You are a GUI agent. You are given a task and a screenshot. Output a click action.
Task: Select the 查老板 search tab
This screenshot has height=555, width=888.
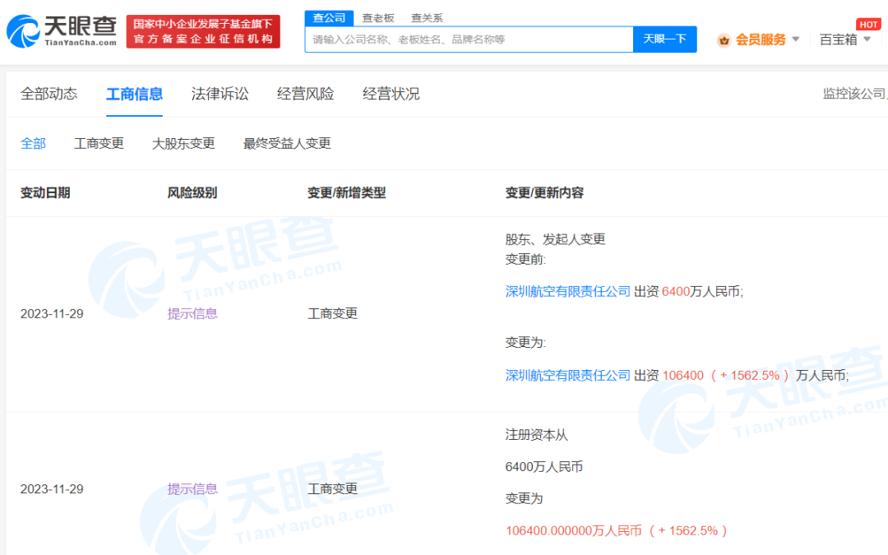tap(377, 18)
